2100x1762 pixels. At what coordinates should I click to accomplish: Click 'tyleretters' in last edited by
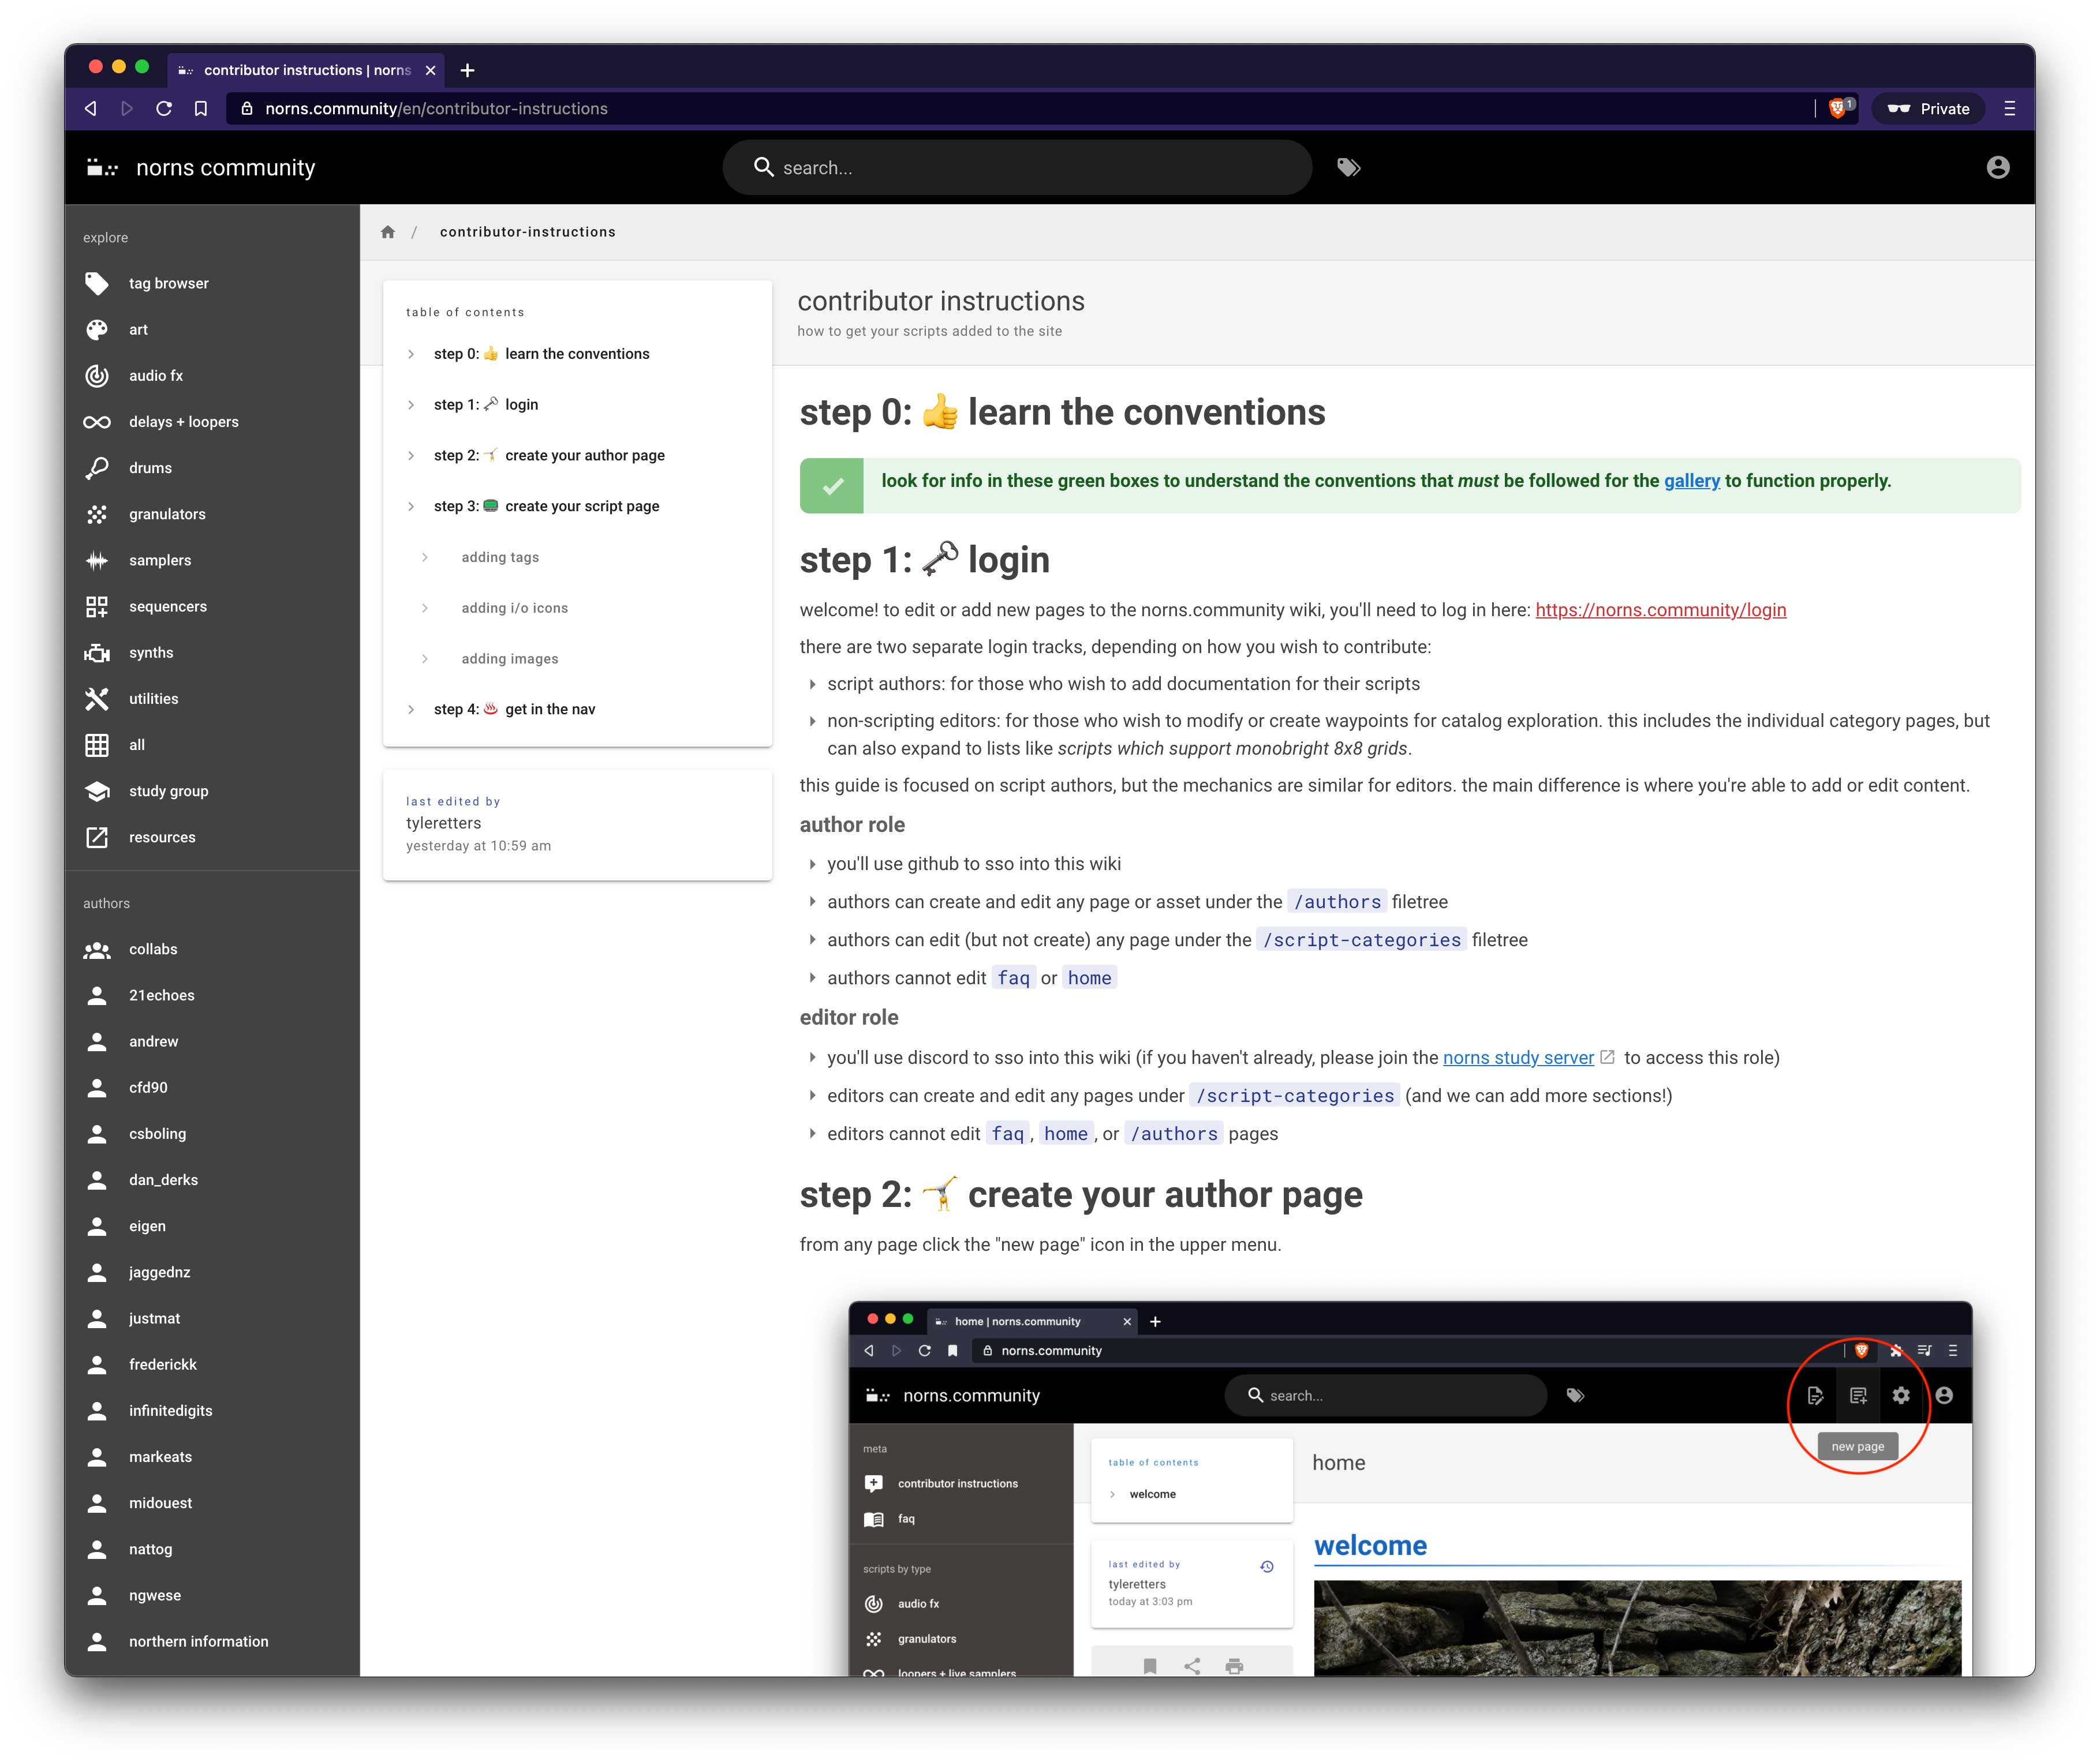443,823
